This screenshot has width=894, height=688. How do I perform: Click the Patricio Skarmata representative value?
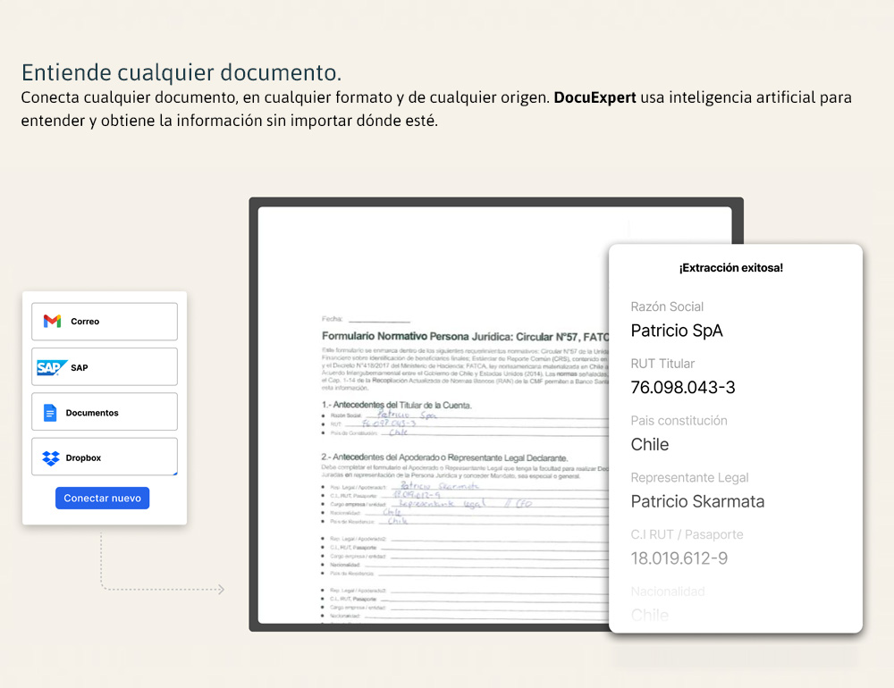697,502
